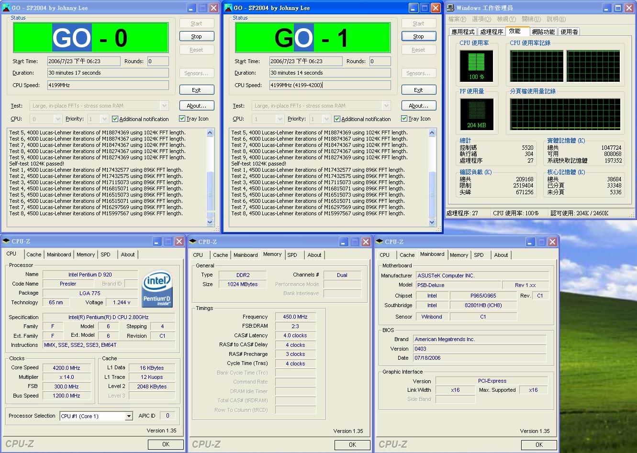Switch to 網路功能 tab in Task Manager
This screenshot has width=637, height=453.
point(543,32)
